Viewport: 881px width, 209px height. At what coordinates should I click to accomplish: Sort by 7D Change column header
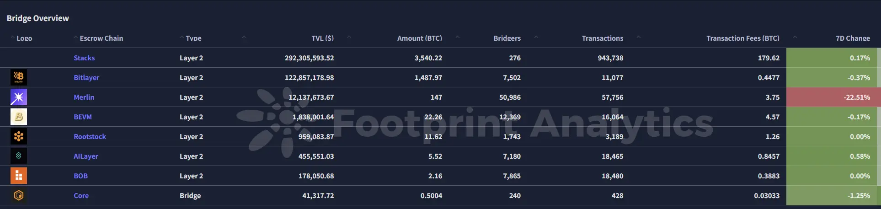[x=853, y=38]
